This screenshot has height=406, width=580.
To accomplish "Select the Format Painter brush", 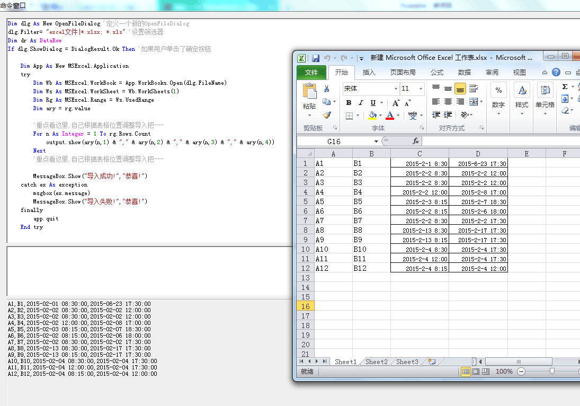I will [327, 115].
